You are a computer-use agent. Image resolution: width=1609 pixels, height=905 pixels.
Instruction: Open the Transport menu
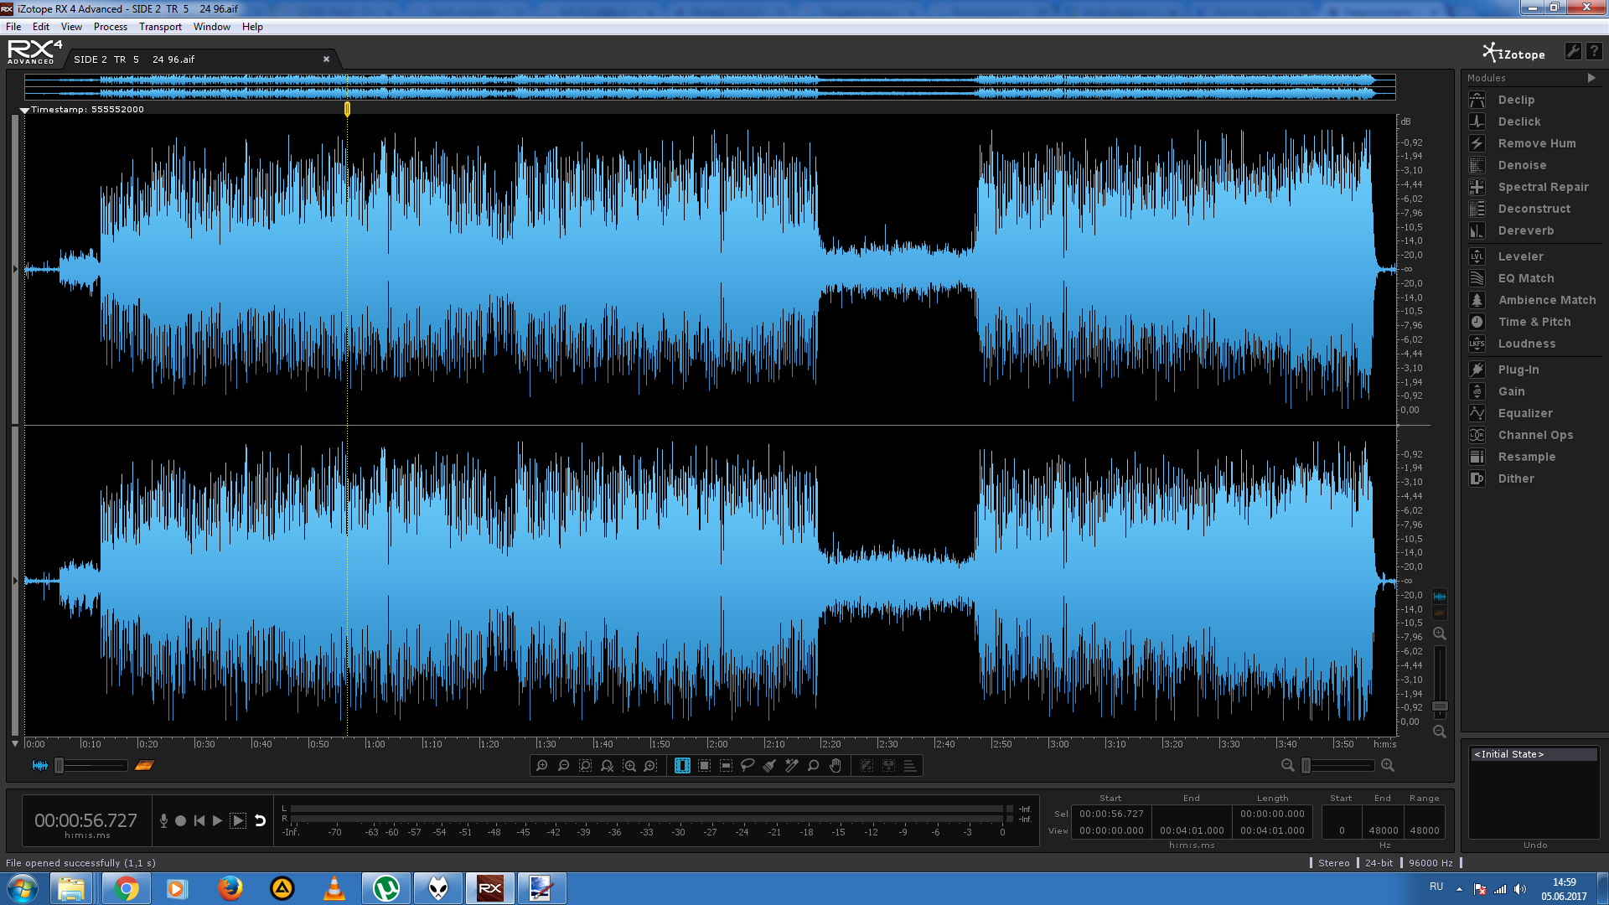point(160,27)
